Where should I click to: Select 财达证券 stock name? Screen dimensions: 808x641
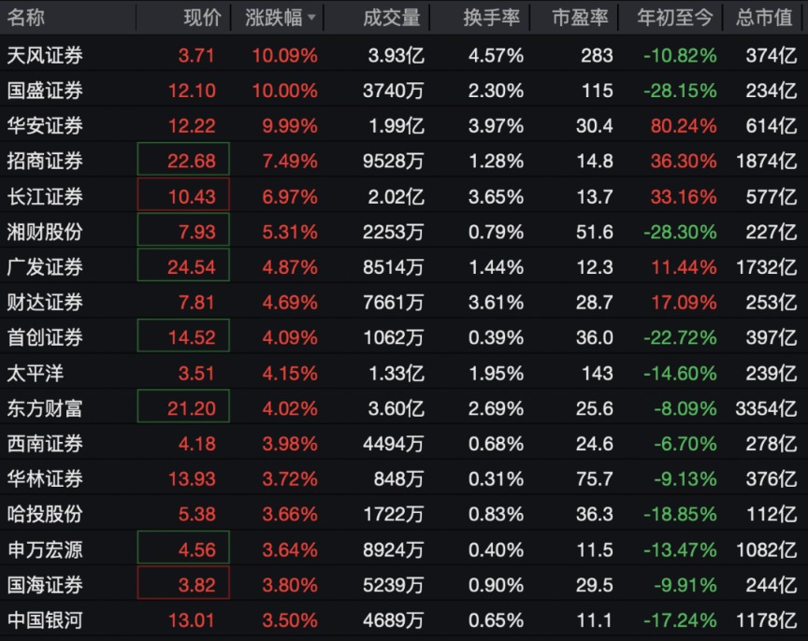pyautogui.click(x=45, y=302)
